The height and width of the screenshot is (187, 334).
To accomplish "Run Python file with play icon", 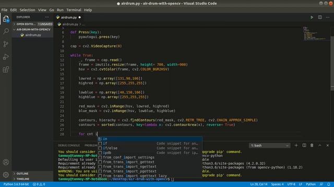I will (312, 17).
